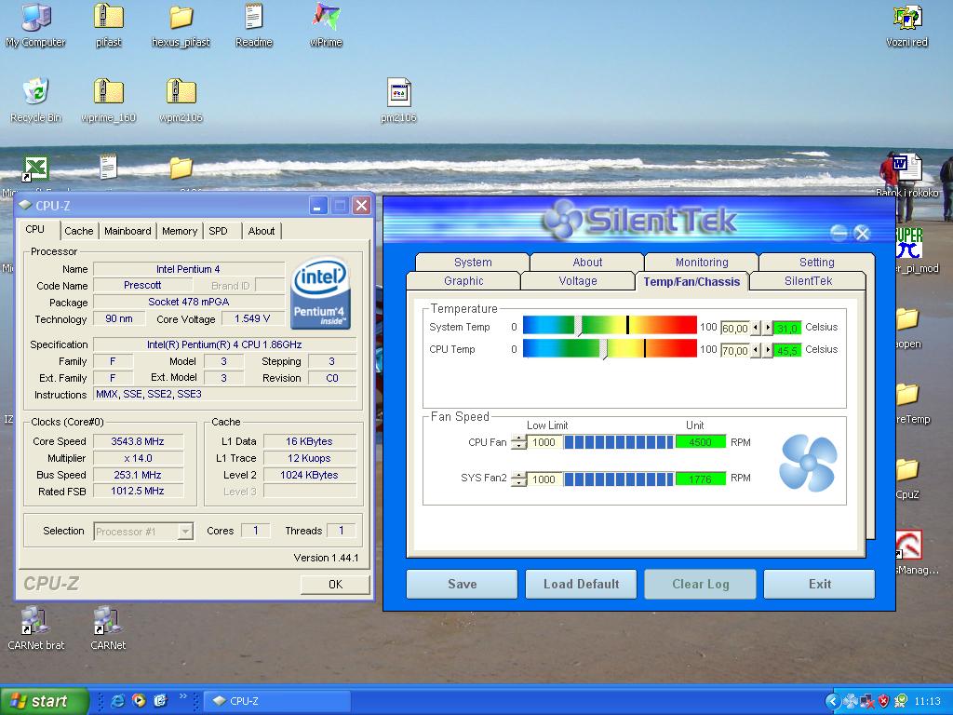Click the Clear Log button

click(700, 585)
